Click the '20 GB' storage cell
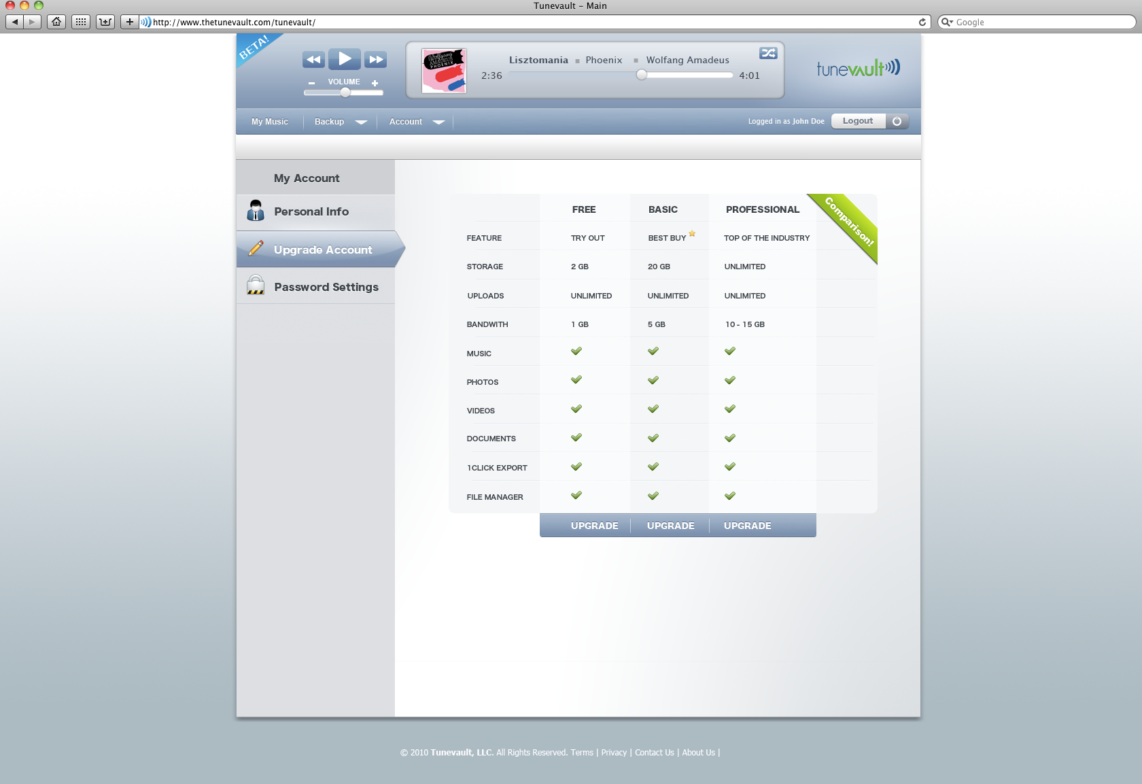 click(x=659, y=267)
